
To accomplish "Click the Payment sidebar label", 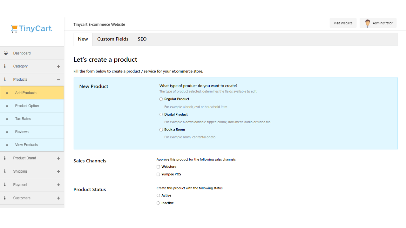I will [x=20, y=185].
